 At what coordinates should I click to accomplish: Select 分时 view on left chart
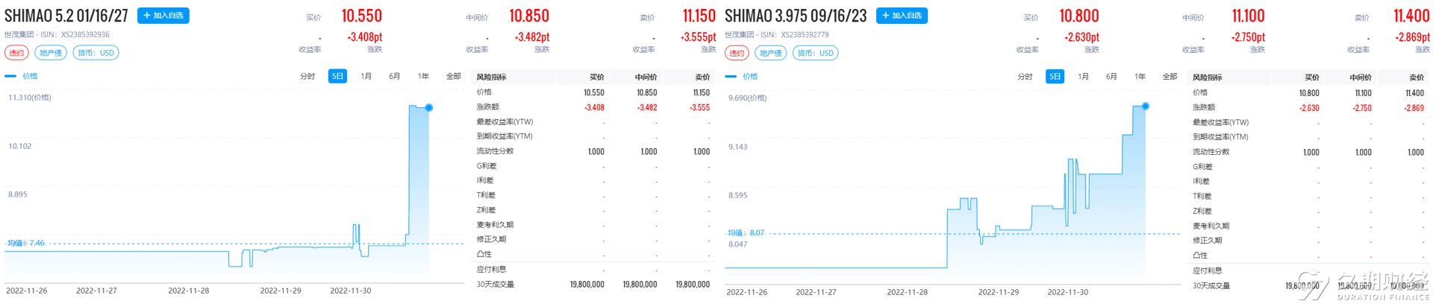coord(307,76)
